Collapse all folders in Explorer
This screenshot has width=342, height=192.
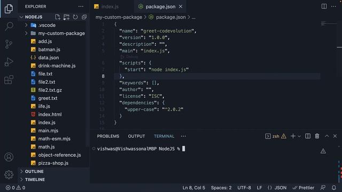(x=84, y=17)
